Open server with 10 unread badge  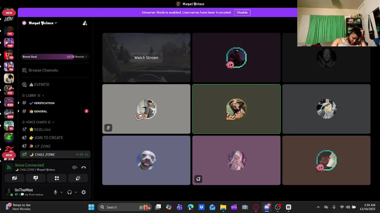(9, 126)
